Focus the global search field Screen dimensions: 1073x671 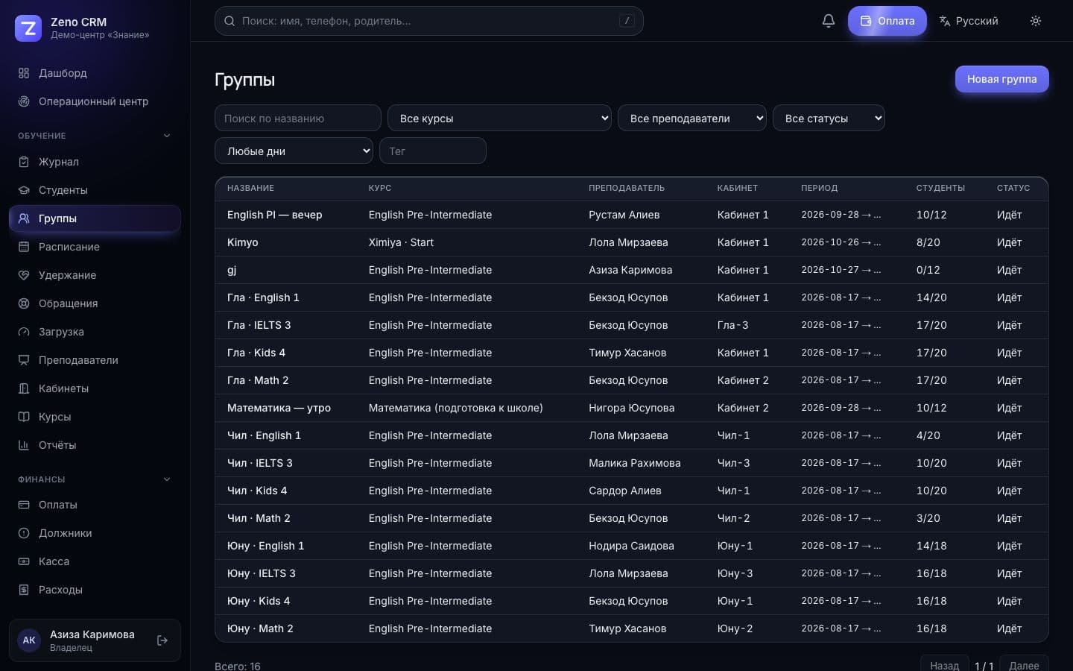click(x=428, y=21)
